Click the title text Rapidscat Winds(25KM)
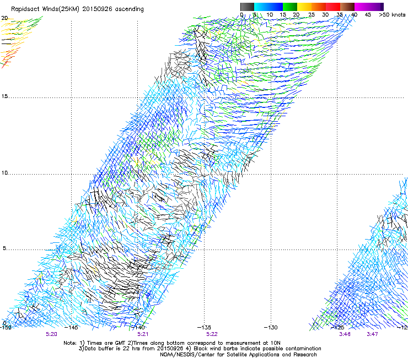The image size is (408, 358). pos(46,9)
